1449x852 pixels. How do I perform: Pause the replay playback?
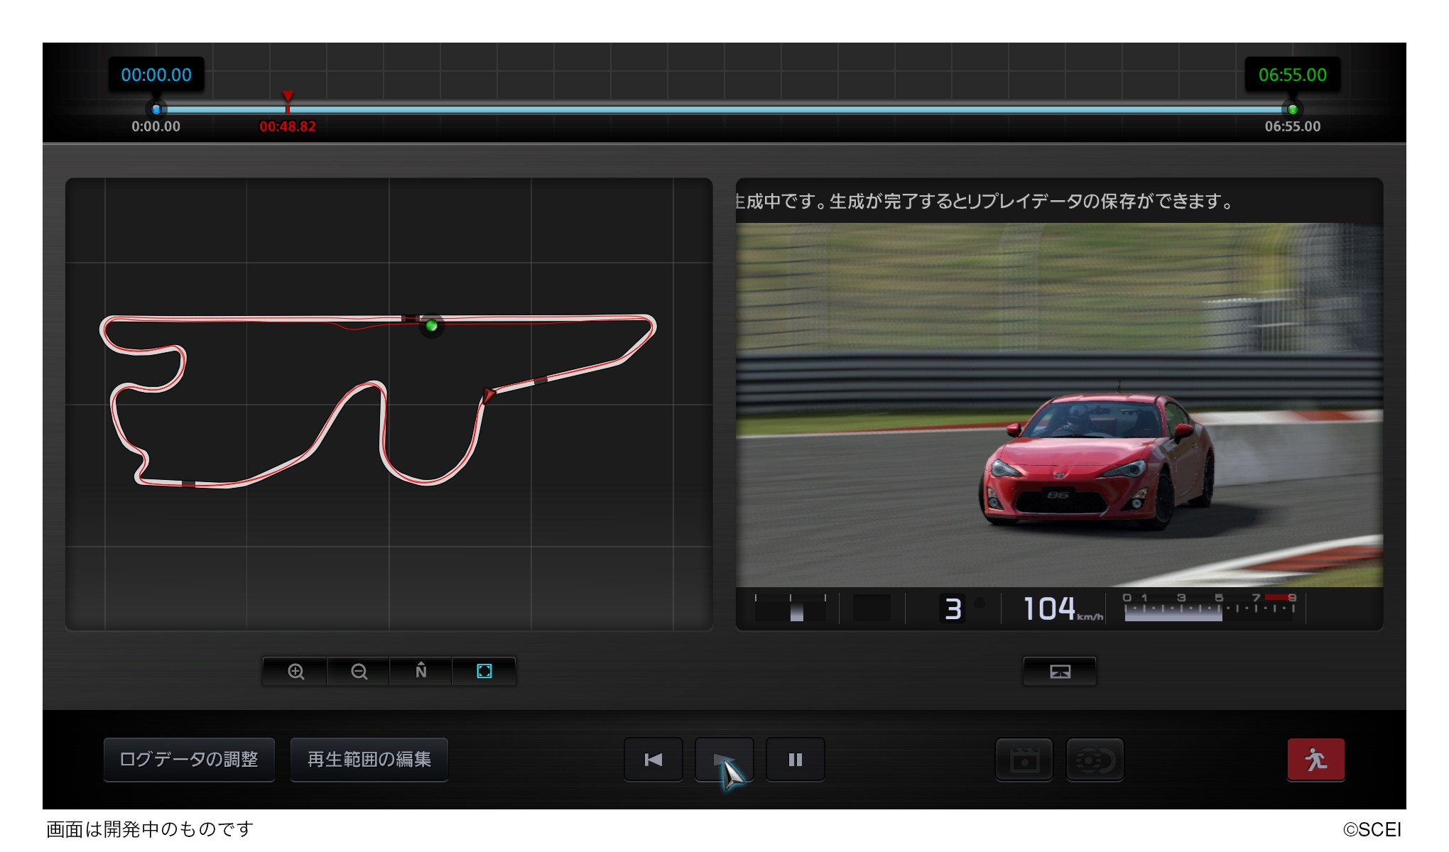point(795,760)
